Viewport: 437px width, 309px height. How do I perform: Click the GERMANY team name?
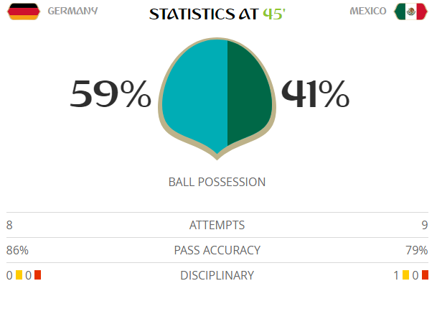[x=72, y=12]
